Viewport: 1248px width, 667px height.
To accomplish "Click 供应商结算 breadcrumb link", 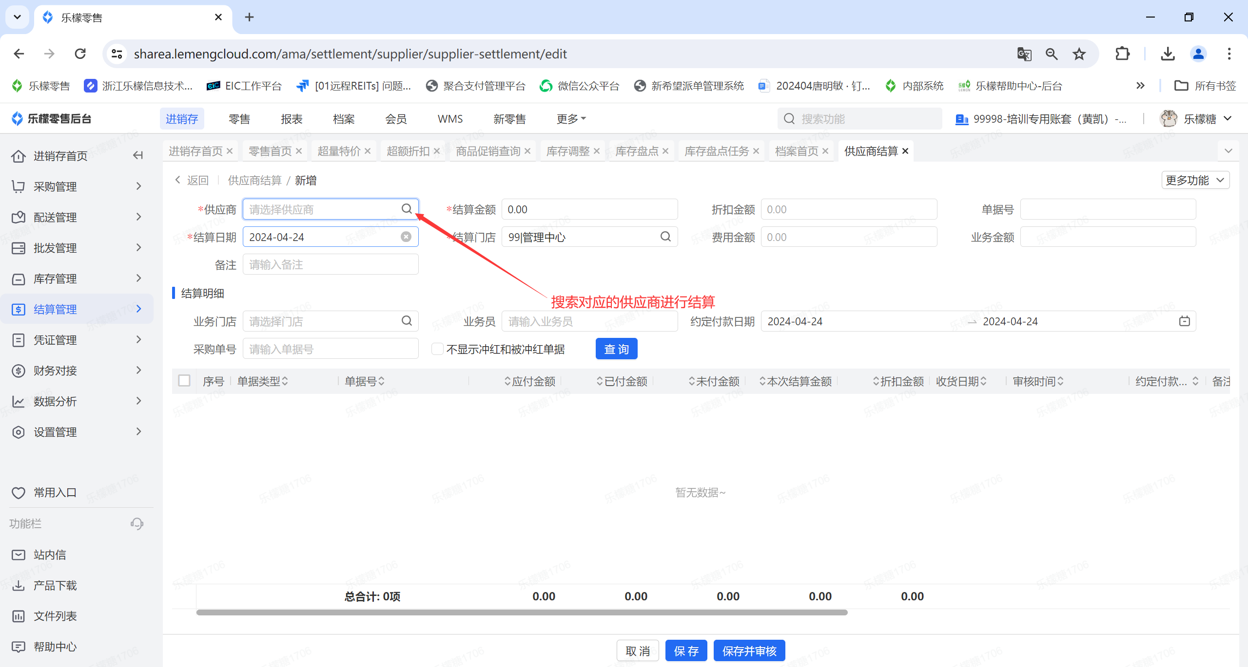I will pyautogui.click(x=254, y=180).
